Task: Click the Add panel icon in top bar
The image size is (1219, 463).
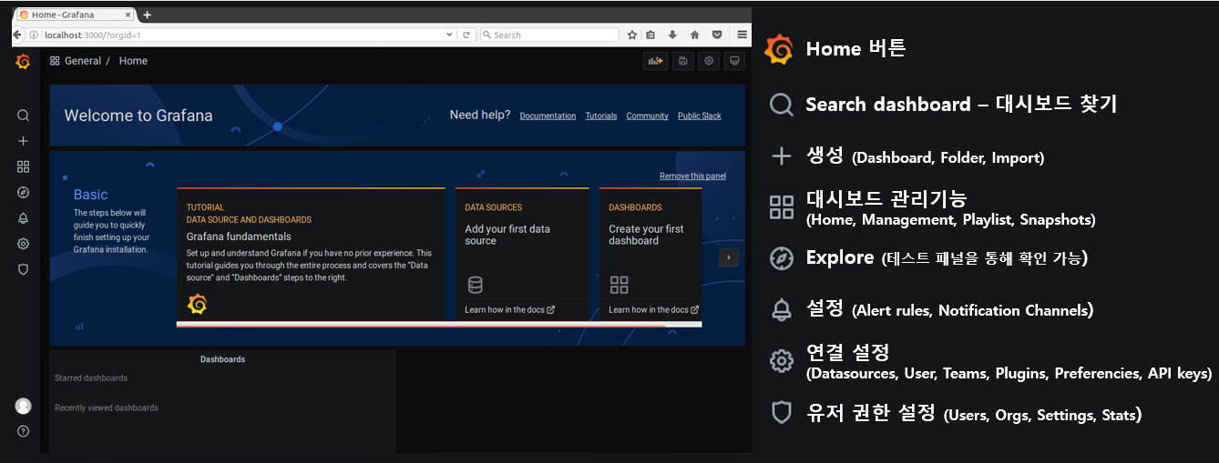Action: 654,61
